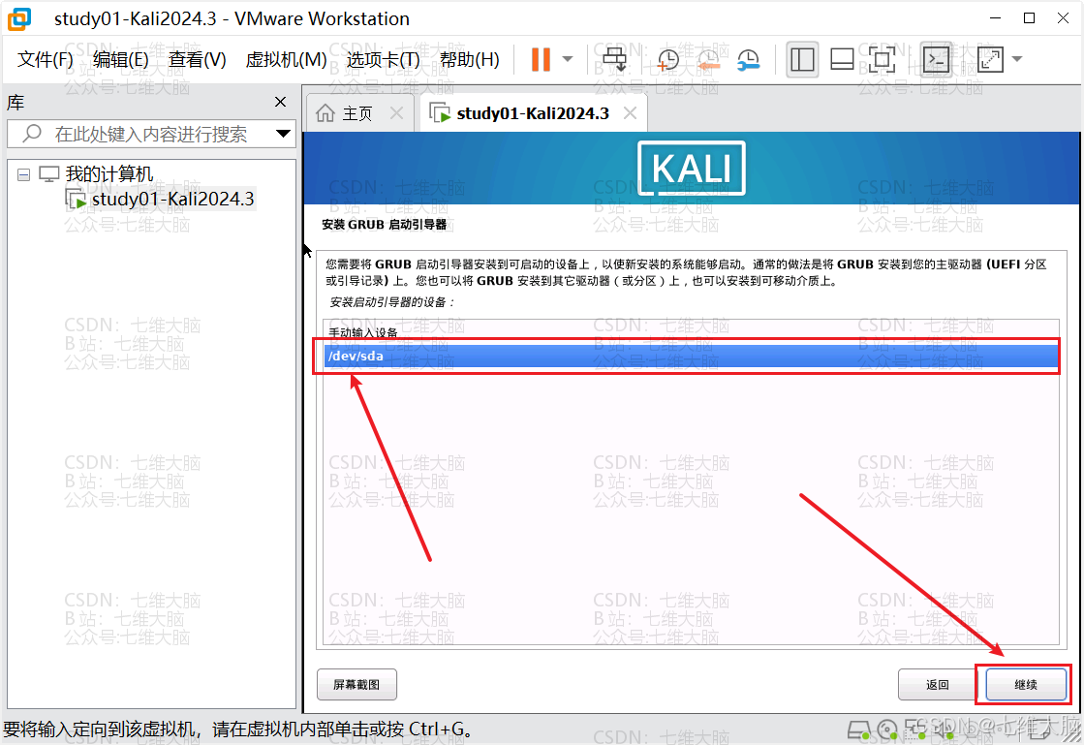Open the 文件(F) menu

(45, 59)
